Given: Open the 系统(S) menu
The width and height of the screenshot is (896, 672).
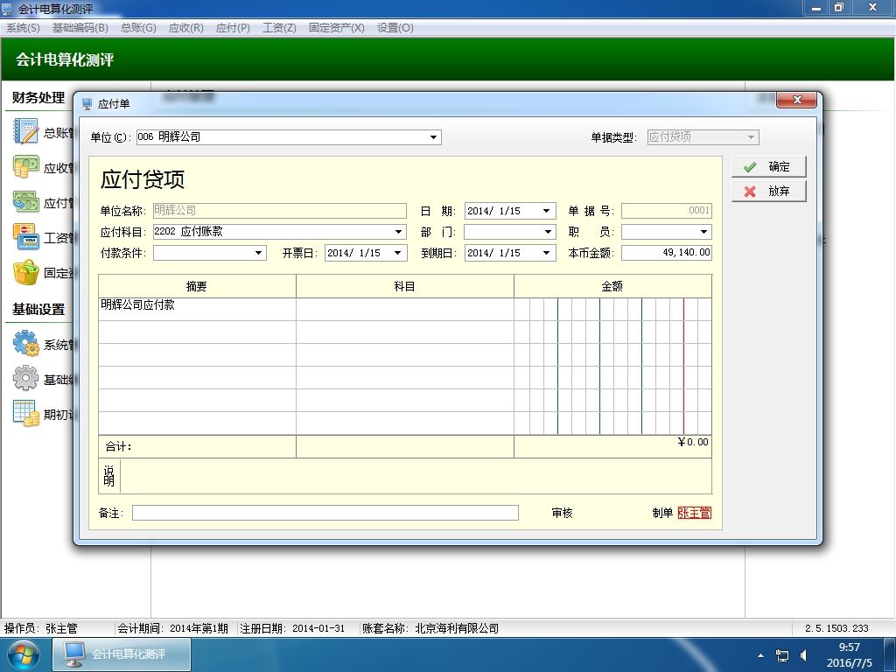Looking at the screenshot, I should coord(24,27).
